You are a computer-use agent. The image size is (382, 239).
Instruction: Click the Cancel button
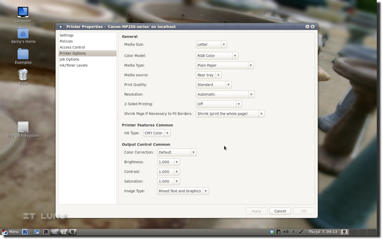280,211
